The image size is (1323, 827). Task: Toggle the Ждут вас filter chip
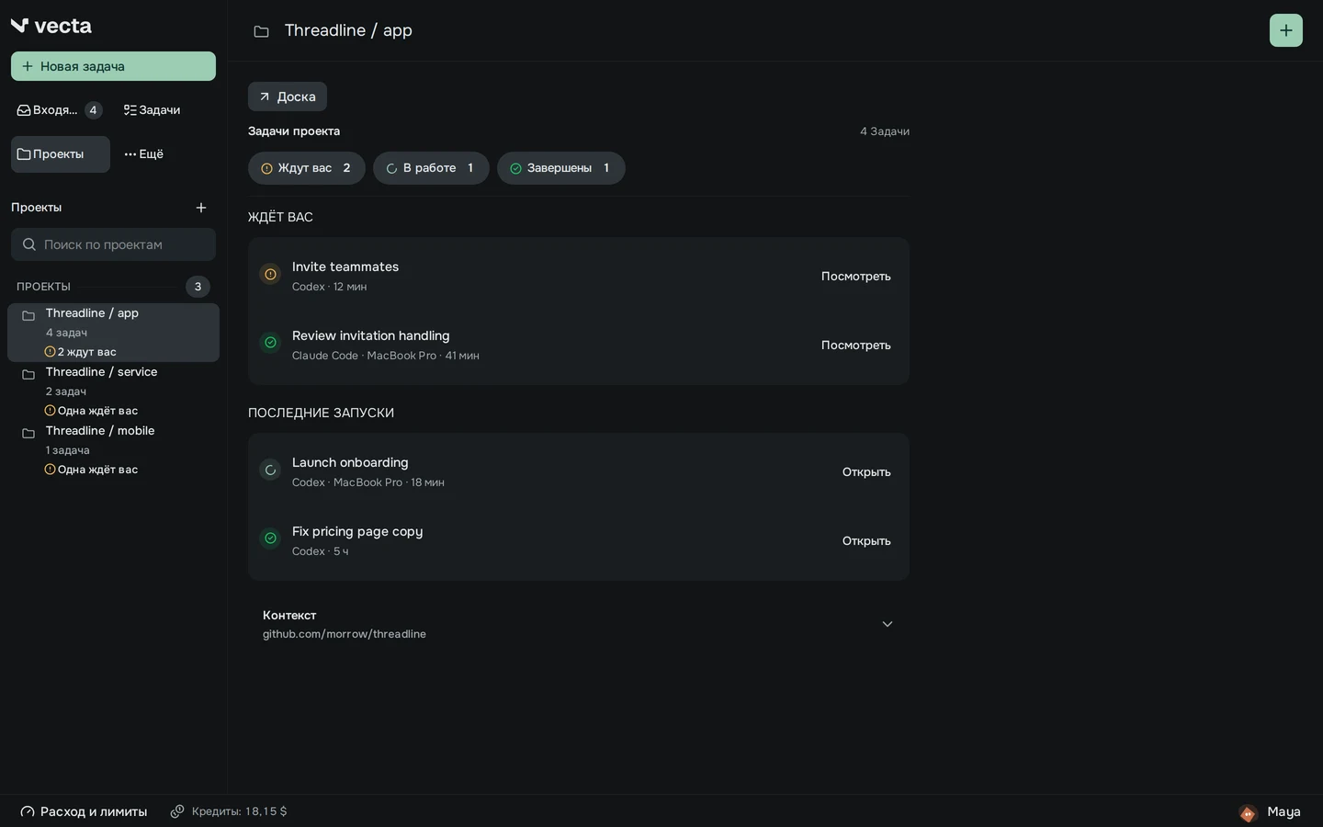pos(307,168)
